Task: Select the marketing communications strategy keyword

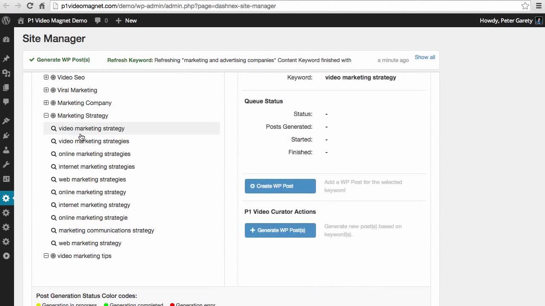Action: tap(106, 230)
